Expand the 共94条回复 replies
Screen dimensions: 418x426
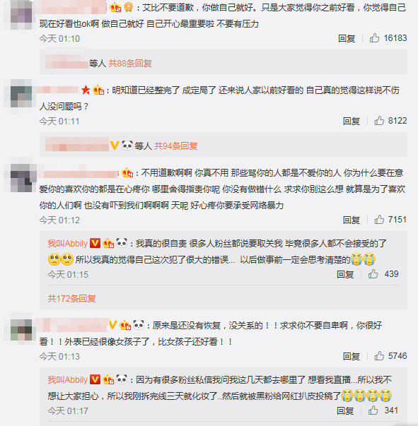click(x=175, y=146)
